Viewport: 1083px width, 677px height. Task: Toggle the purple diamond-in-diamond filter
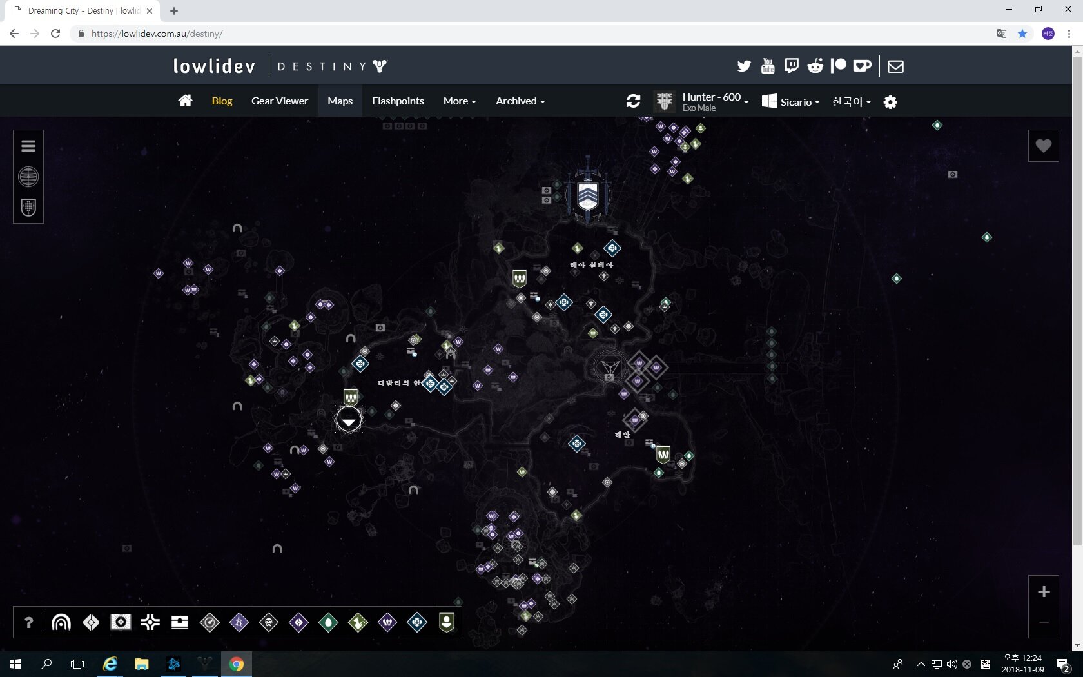pyautogui.click(x=298, y=622)
